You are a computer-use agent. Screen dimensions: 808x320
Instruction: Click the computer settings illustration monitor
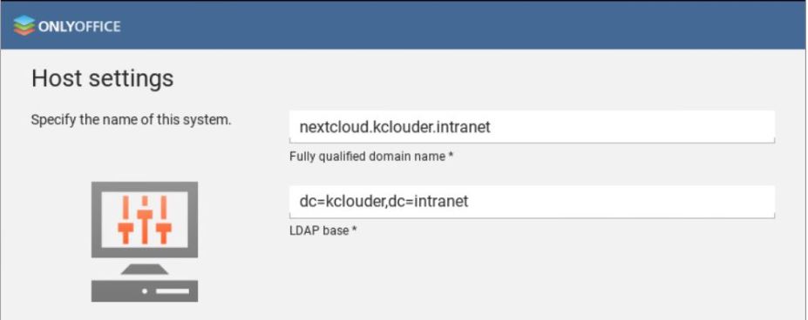145,220
